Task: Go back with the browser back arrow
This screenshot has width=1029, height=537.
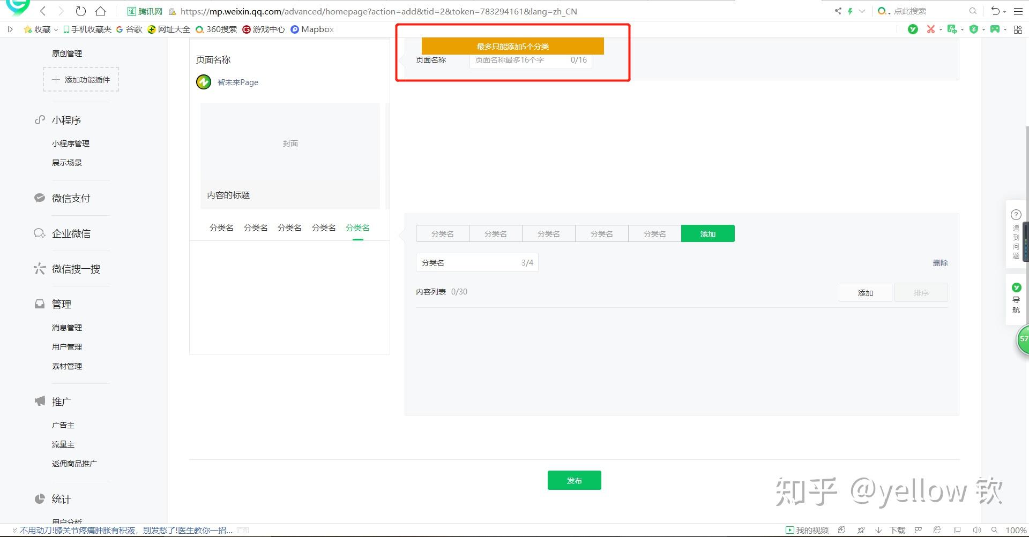Action: click(43, 11)
